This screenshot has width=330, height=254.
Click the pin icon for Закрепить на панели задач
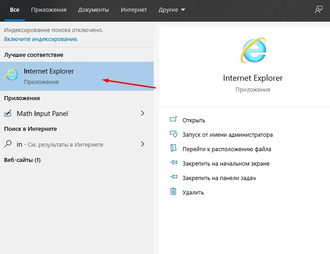click(x=174, y=177)
